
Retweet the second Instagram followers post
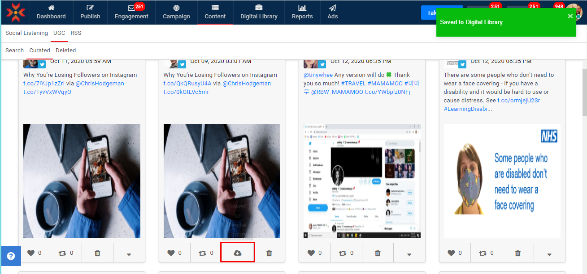tap(206, 253)
